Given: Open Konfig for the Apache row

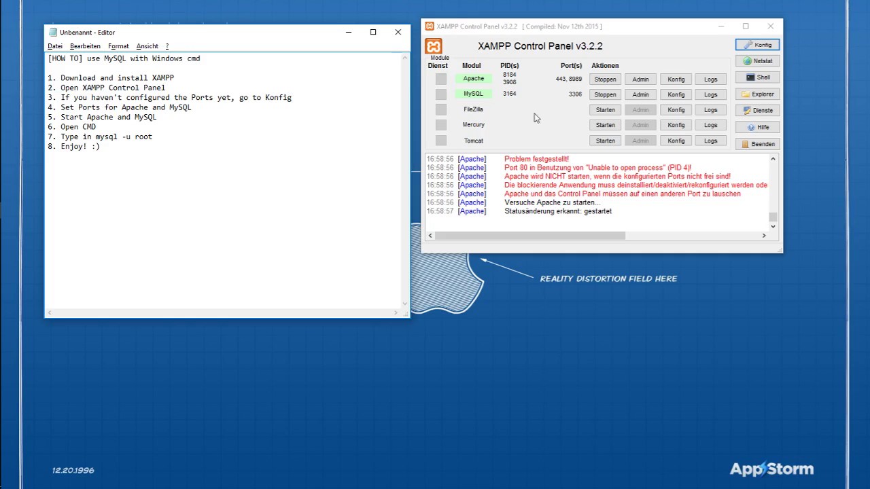Looking at the screenshot, I should [x=676, y=79].
